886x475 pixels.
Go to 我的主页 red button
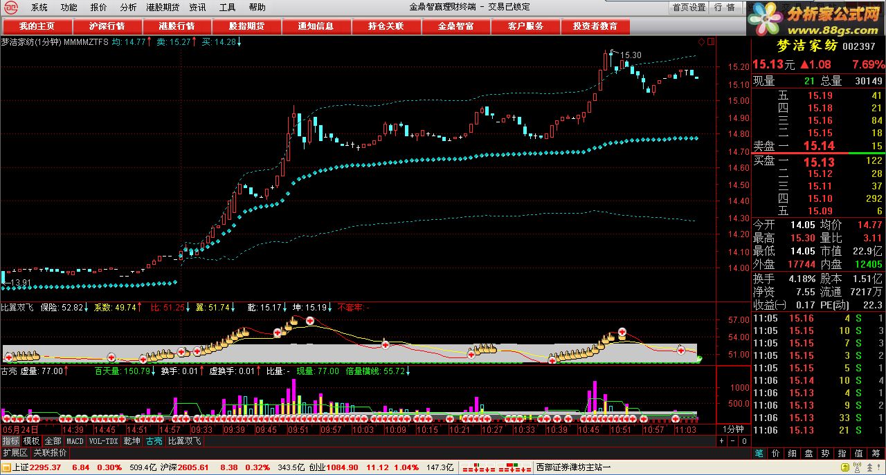pyautogui.click(x=37, y=26)
